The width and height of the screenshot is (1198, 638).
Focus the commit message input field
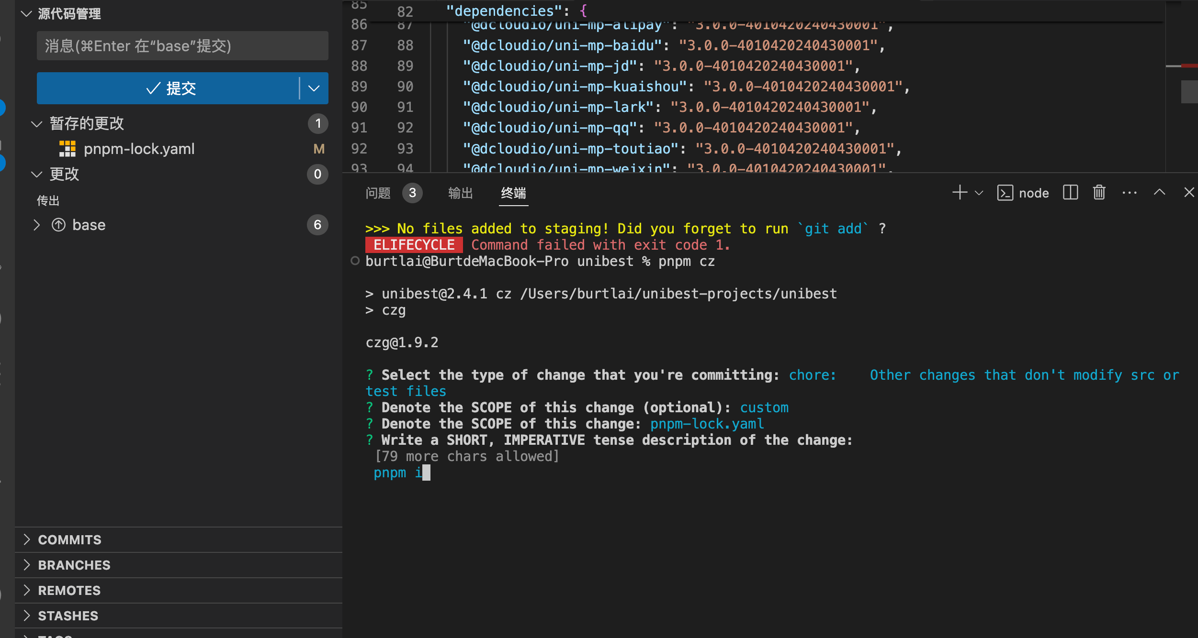coord(182,46)
